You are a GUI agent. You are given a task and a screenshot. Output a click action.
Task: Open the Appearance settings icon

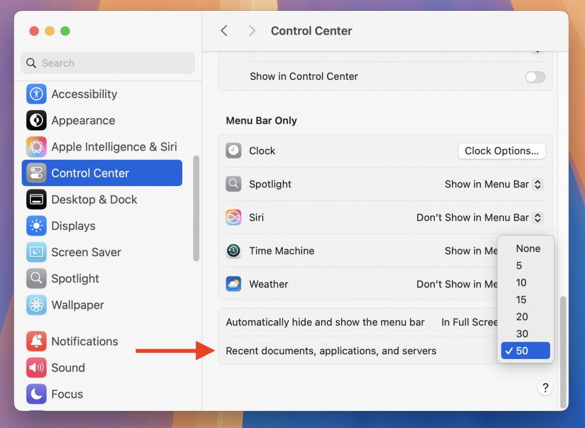coord(37,120)
